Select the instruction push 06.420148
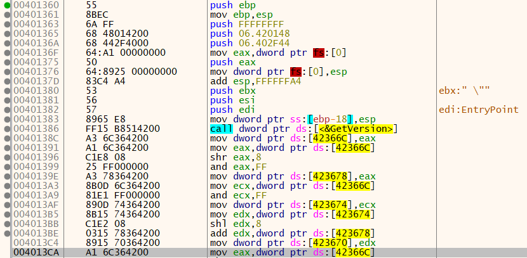 coord(250,34)
